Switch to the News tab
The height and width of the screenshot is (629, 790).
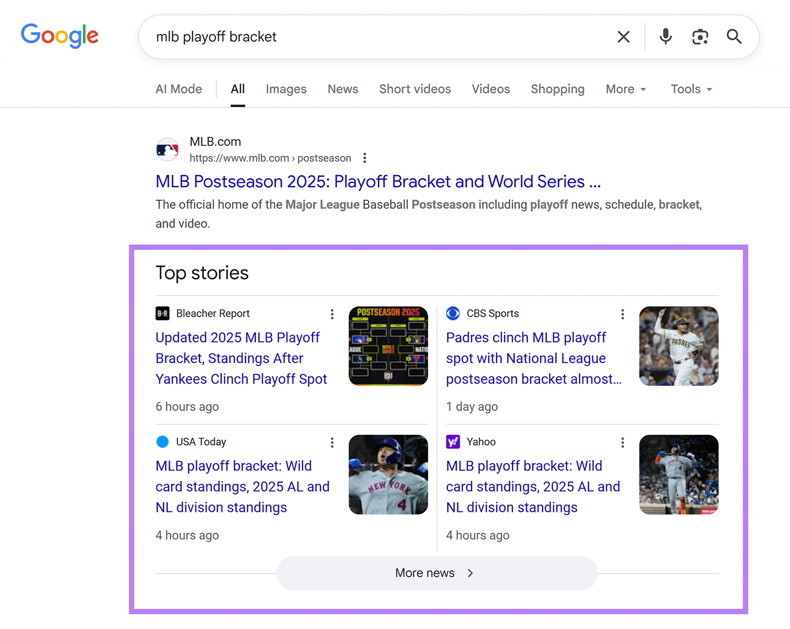click(343, 89)
